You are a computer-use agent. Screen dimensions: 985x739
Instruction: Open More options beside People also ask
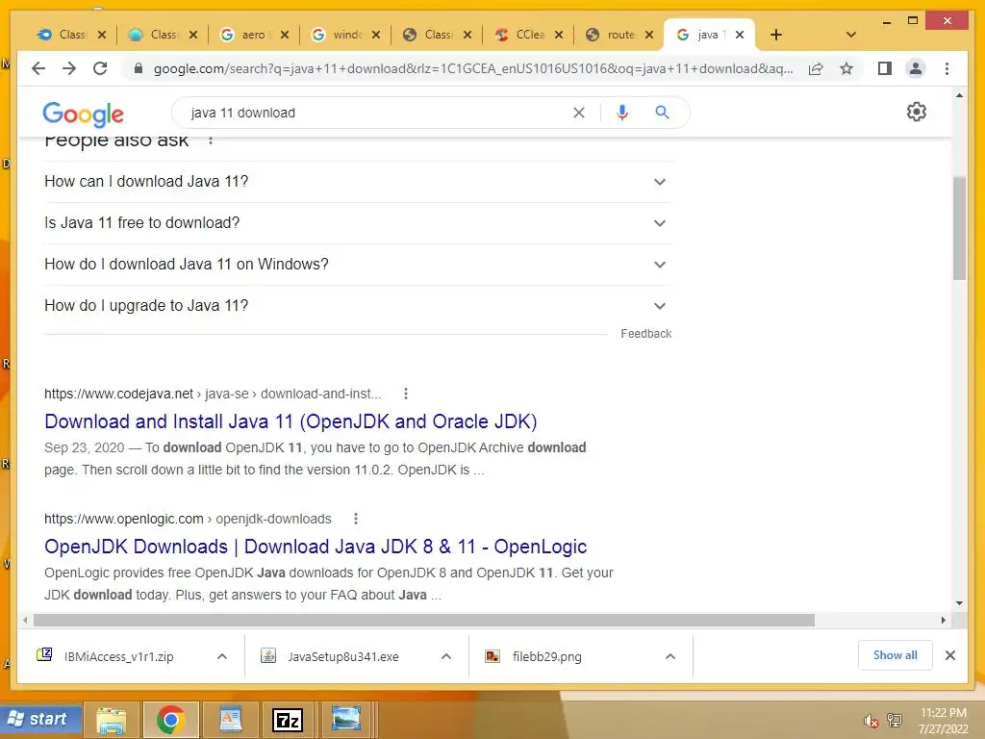211,140
